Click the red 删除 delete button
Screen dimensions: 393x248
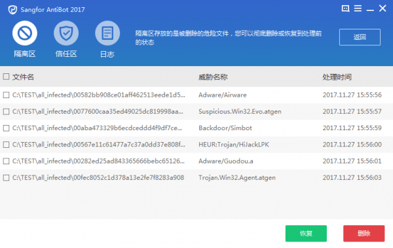[x=364, y=234]
